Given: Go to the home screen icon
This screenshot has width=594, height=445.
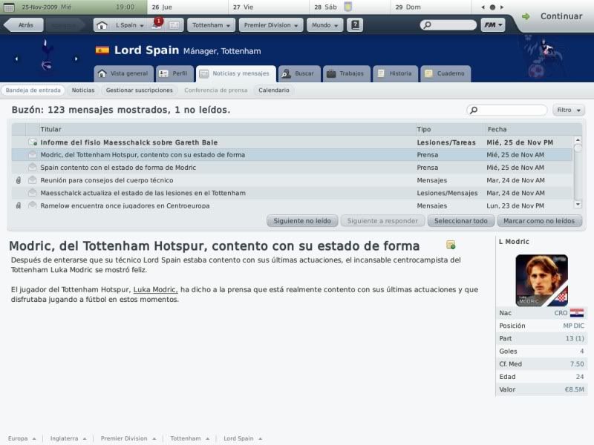Looking at the screenshot, I should click(102, 25).
